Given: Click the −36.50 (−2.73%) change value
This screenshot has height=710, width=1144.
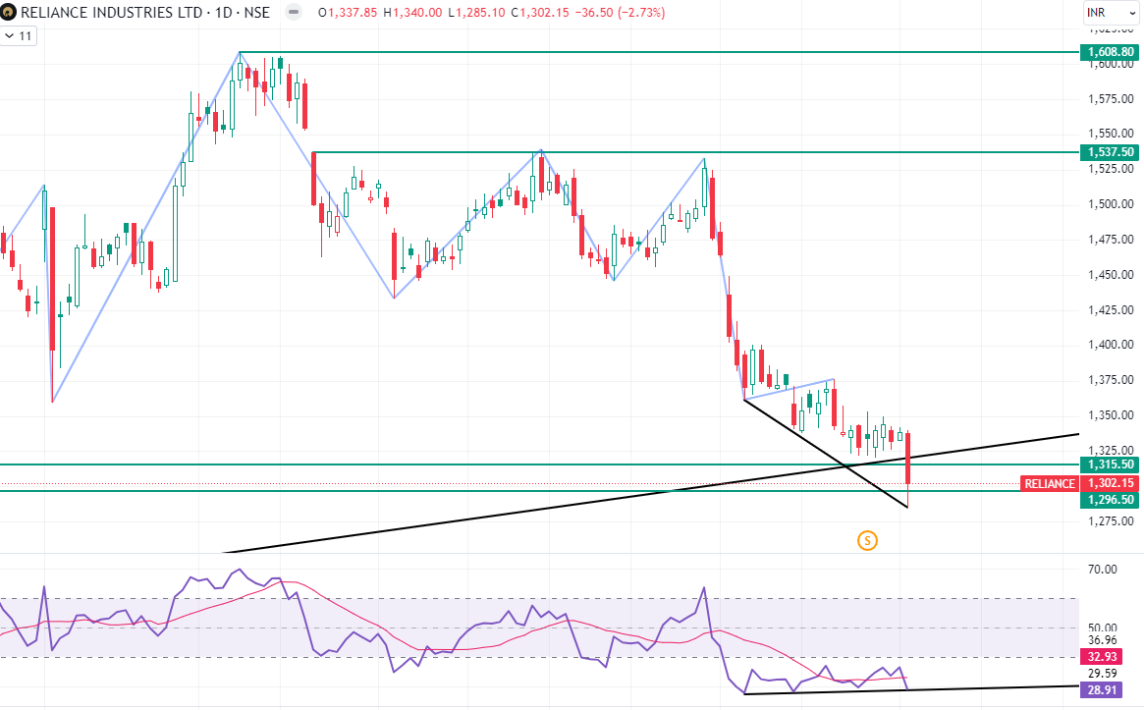Looking at the screenshot, I should click(620, 13).
